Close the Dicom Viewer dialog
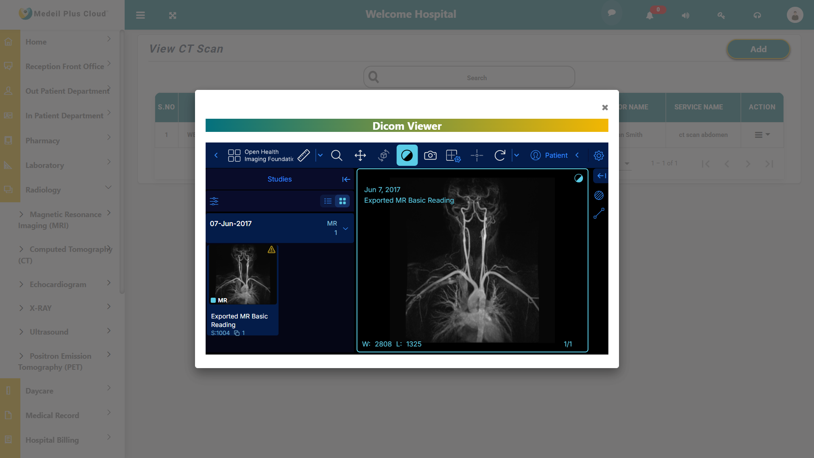Screen dimensions: 814x458 tap(605, 108)
